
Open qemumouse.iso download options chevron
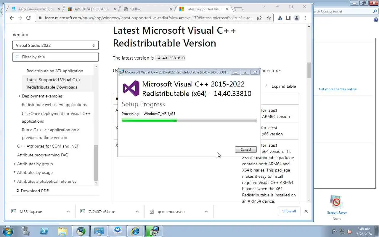[x=206, y=212]
